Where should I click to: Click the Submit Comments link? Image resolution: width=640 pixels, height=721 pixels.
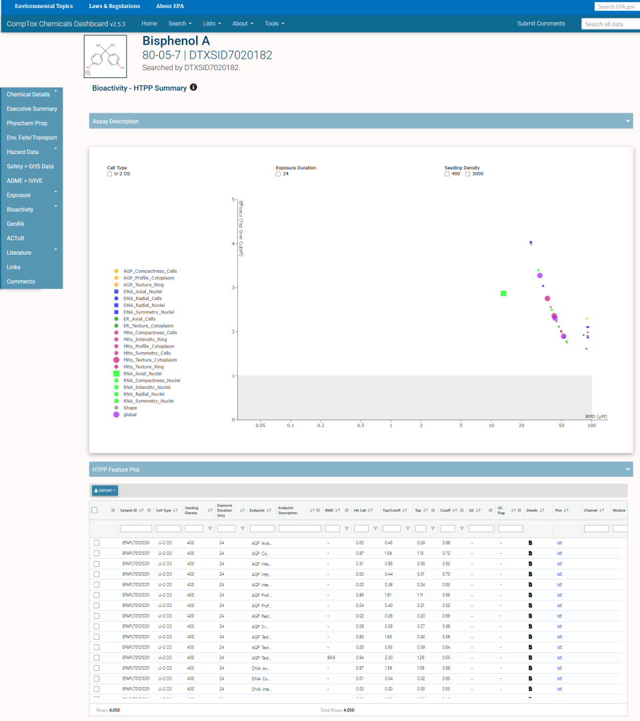pos(541,23)
